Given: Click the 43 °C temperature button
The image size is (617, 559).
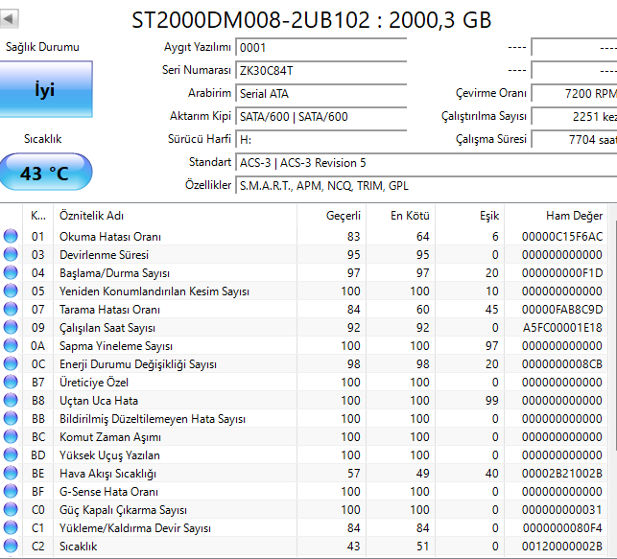Looking at the screenshot, I should (46, 173).
